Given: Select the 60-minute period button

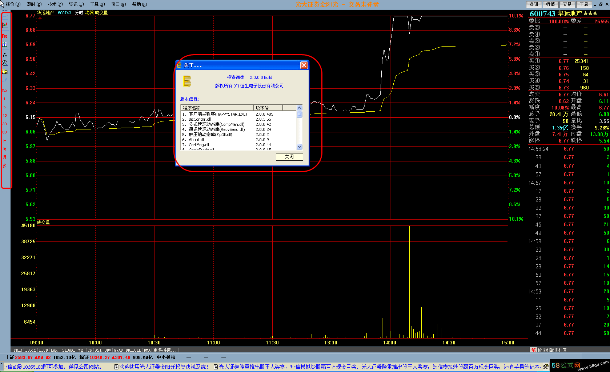Looking at the screenshot, I should [x=5, y=132].
